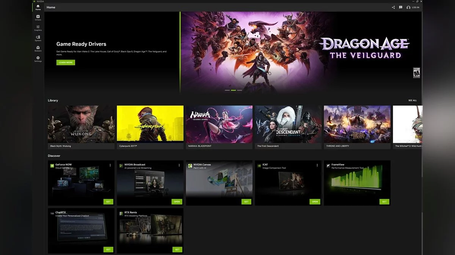Viewport: 455px width, 255px height.
Task: Click the NVIDIA Canvas logo icon
Action: (x=190, y=165)
